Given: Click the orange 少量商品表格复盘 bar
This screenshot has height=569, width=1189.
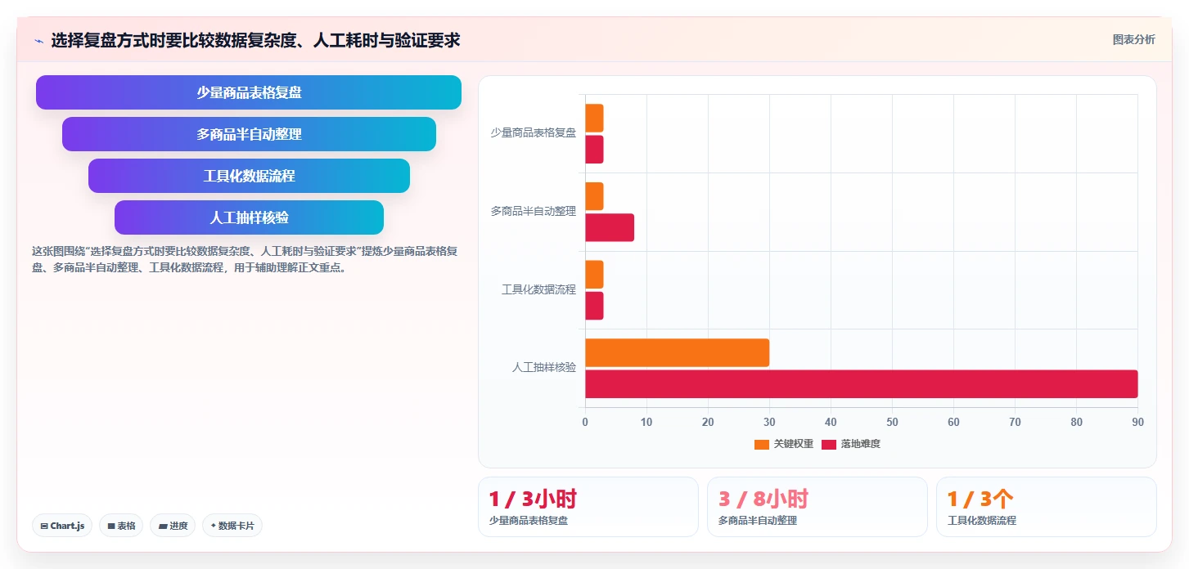Looking at the screenshot, I should [594, 118].
